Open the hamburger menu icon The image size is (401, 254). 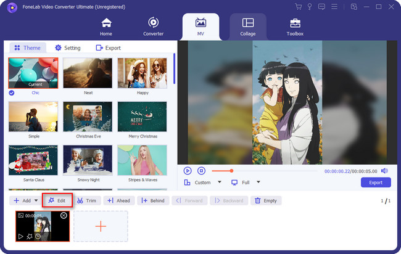(x=334, y=7)
